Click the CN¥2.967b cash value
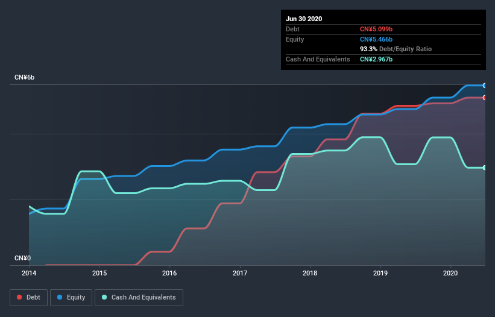This screenshot has height=317, width=495. (376, 59)
